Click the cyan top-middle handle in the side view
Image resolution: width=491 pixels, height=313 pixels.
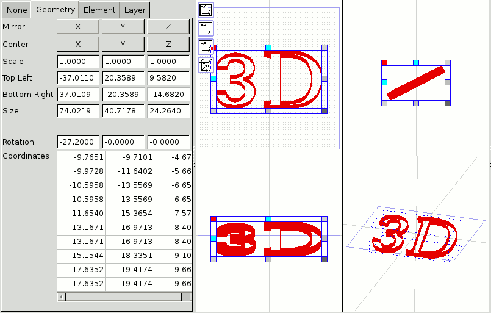click(416, 63)
